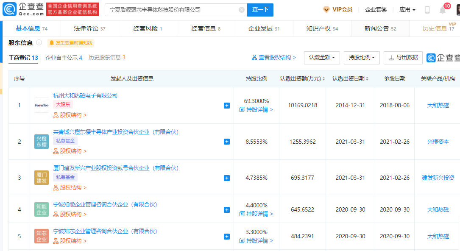Expand row 5 宁波知芯 with plus icon
This screenshot has height=251, width=460.
[x=227, y=237]
